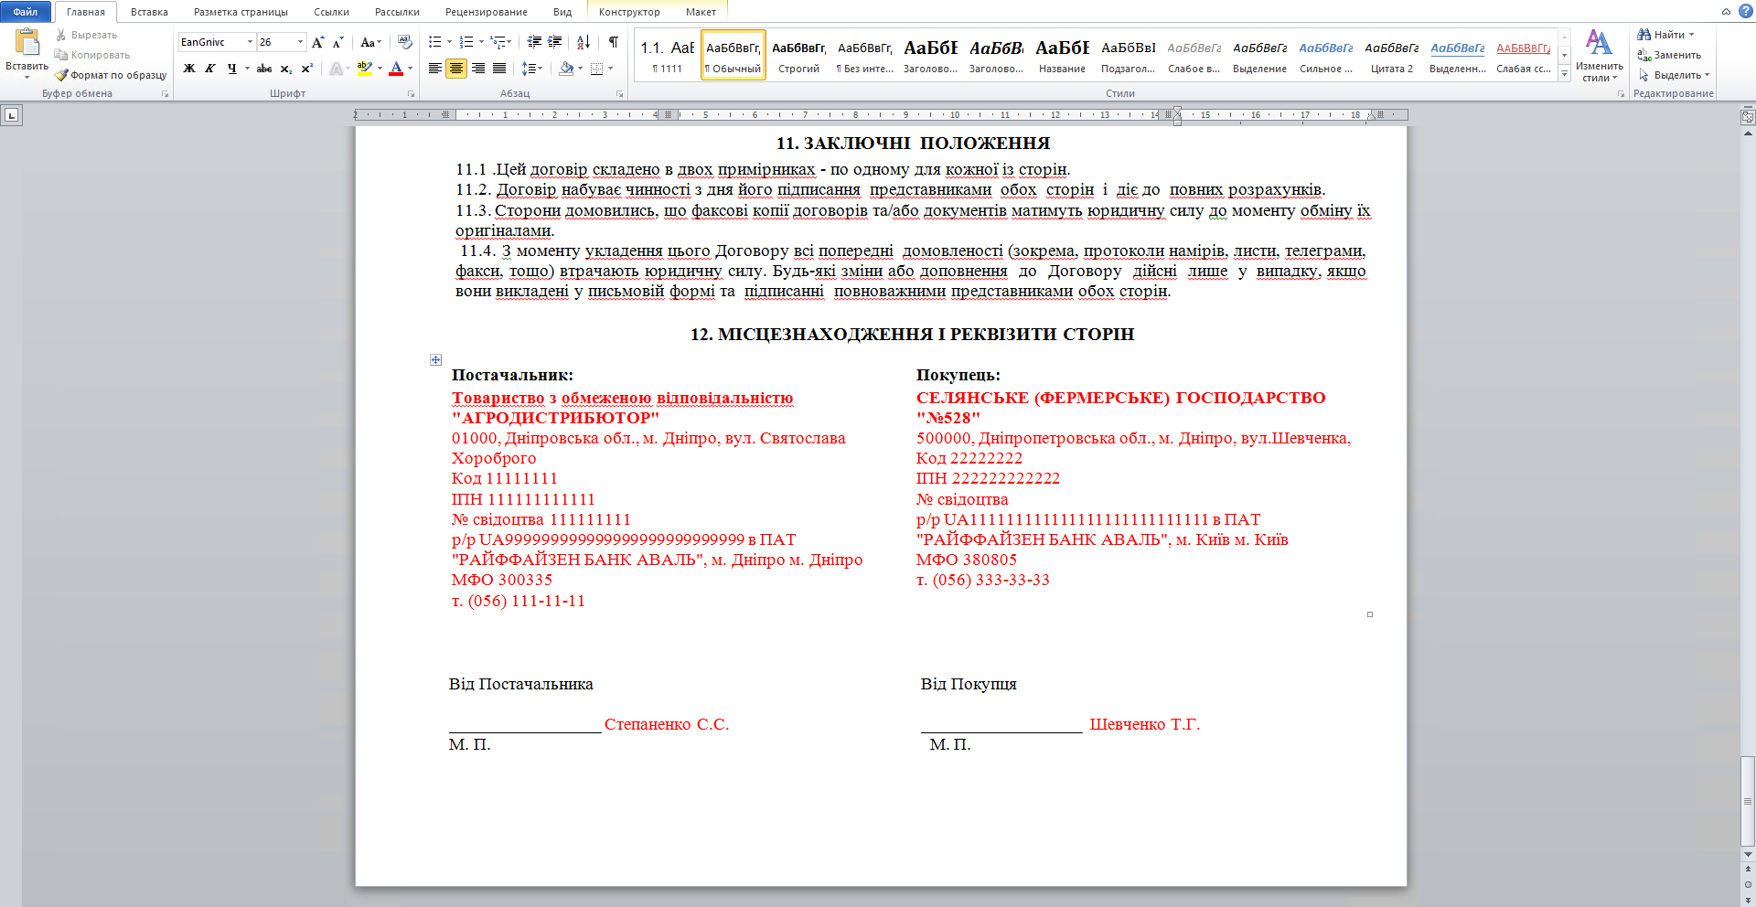Viewport: 1756px width, 907px height.
Task: Switch to the Вставка tab
Action: 149,12
